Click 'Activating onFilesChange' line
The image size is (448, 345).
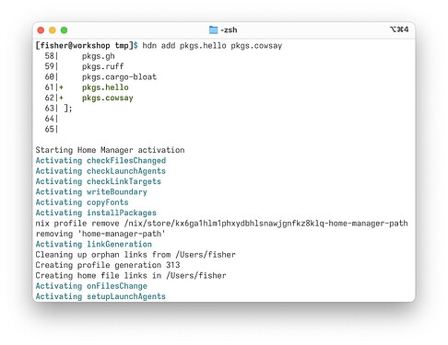pos(91,286)
